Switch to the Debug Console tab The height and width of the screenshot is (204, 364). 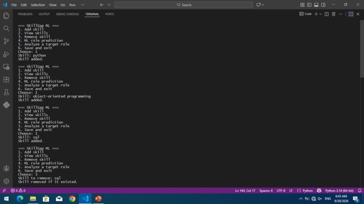(68, 14)
